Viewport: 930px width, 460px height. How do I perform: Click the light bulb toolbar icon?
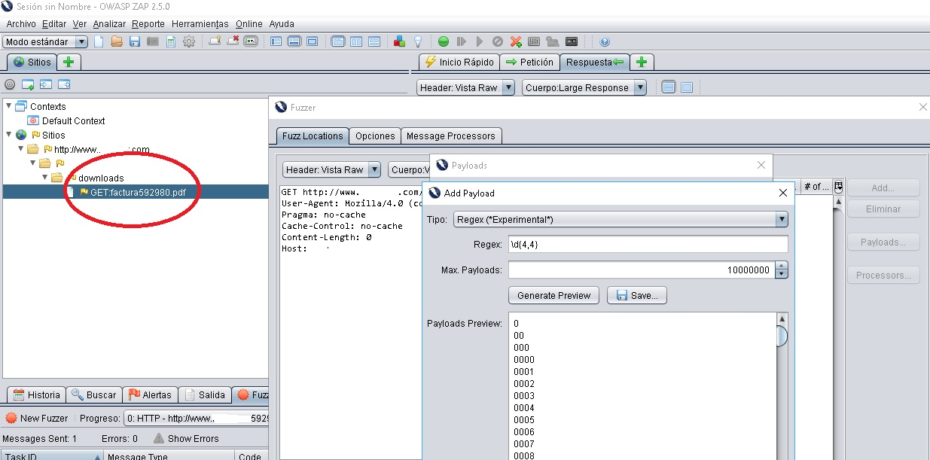point(418,41)
